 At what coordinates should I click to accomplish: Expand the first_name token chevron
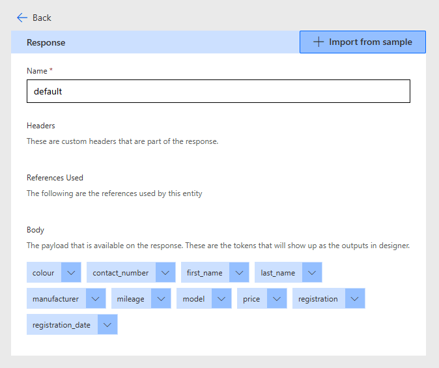click(239, 273)
